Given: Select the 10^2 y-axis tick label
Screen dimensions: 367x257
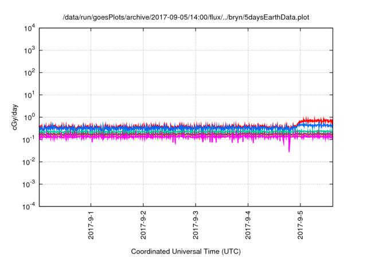Looking at the screenshot, I should (29, 73).
